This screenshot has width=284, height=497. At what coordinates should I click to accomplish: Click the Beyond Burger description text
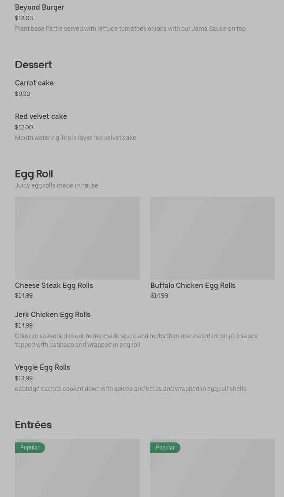click(131, 29)
